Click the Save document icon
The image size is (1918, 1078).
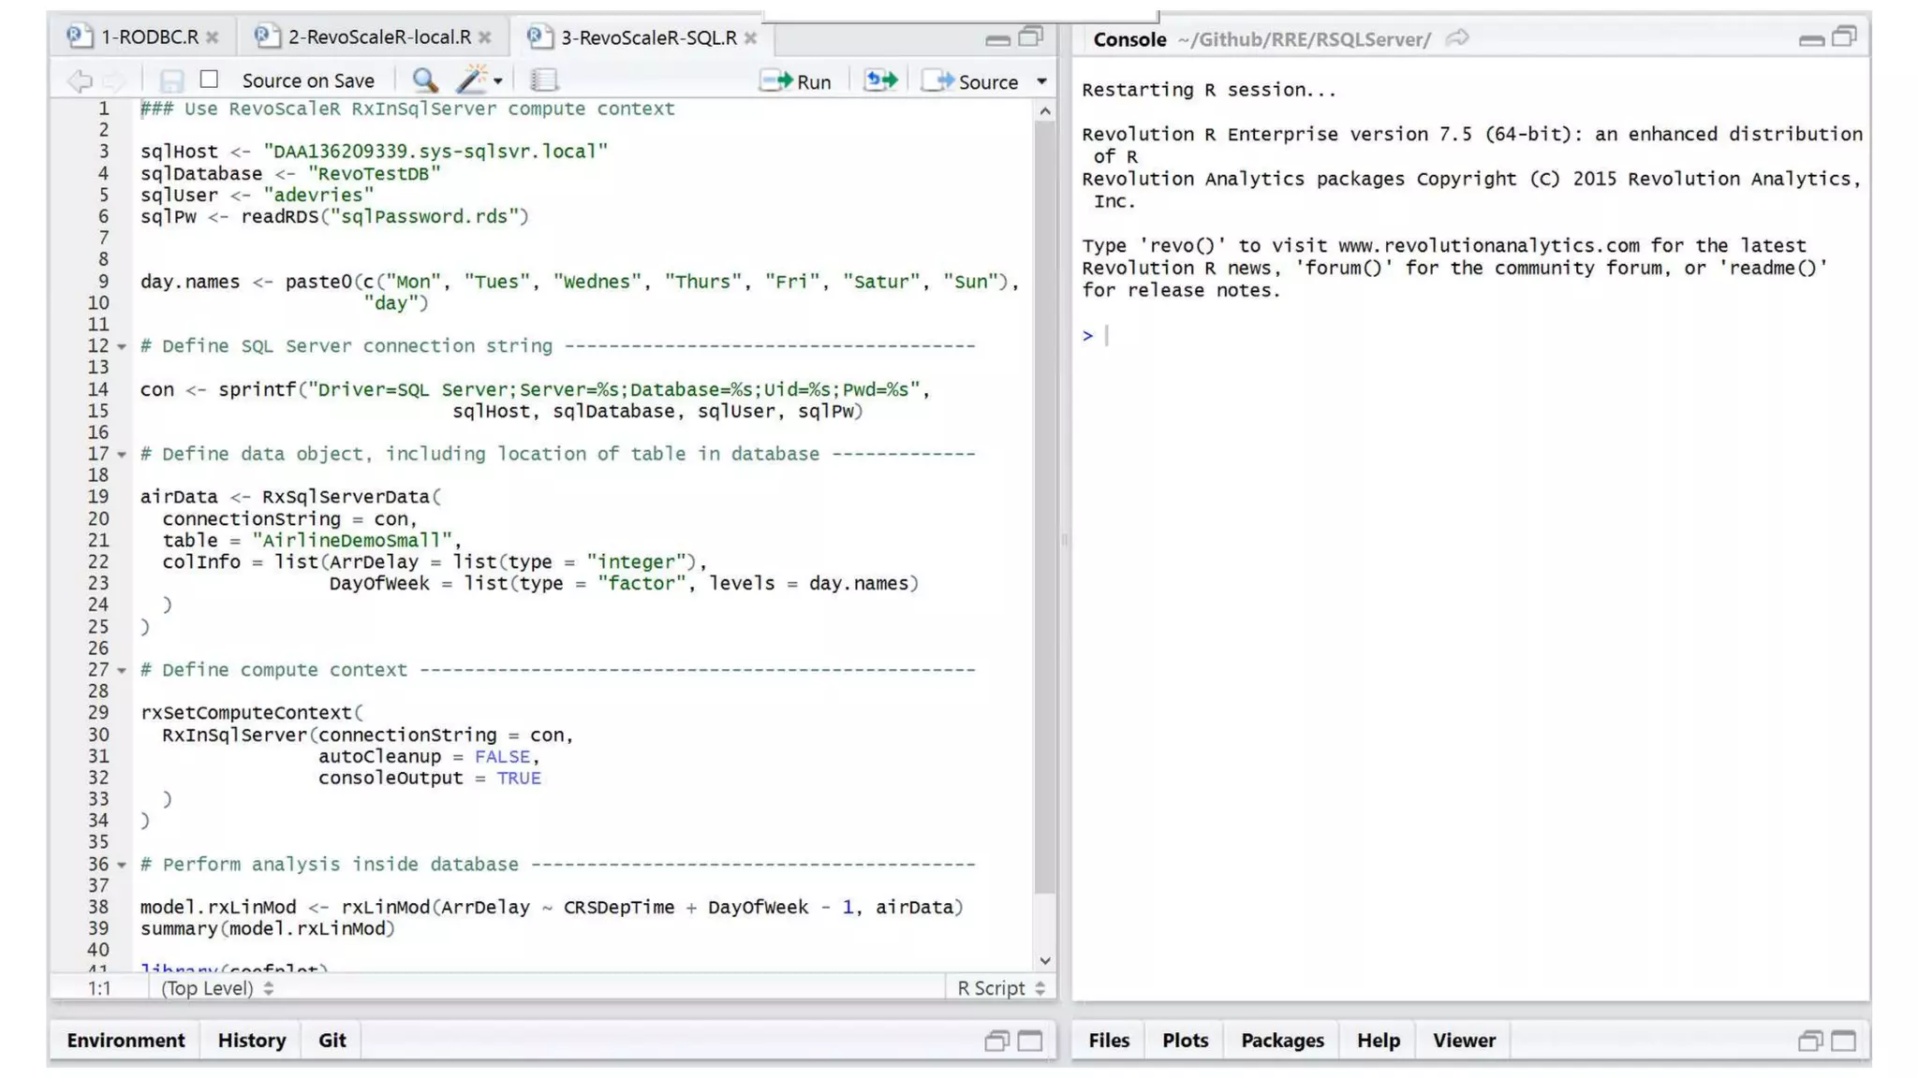coord(170,80)
